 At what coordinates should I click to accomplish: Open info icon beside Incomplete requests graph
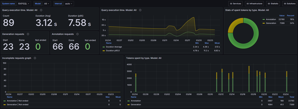(35, 58)
